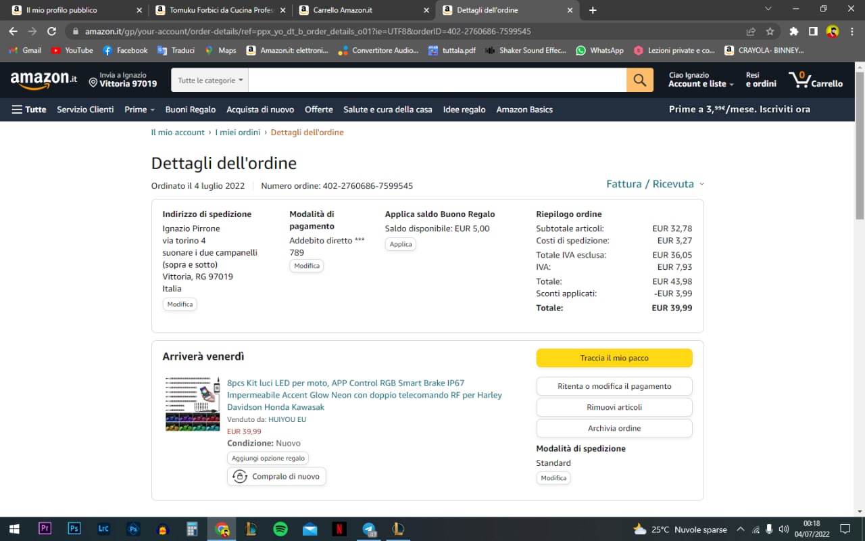Screen dimensions: 865x541
Task: Click the Traccia il mio pacco button
Action: tap(614, 358)
